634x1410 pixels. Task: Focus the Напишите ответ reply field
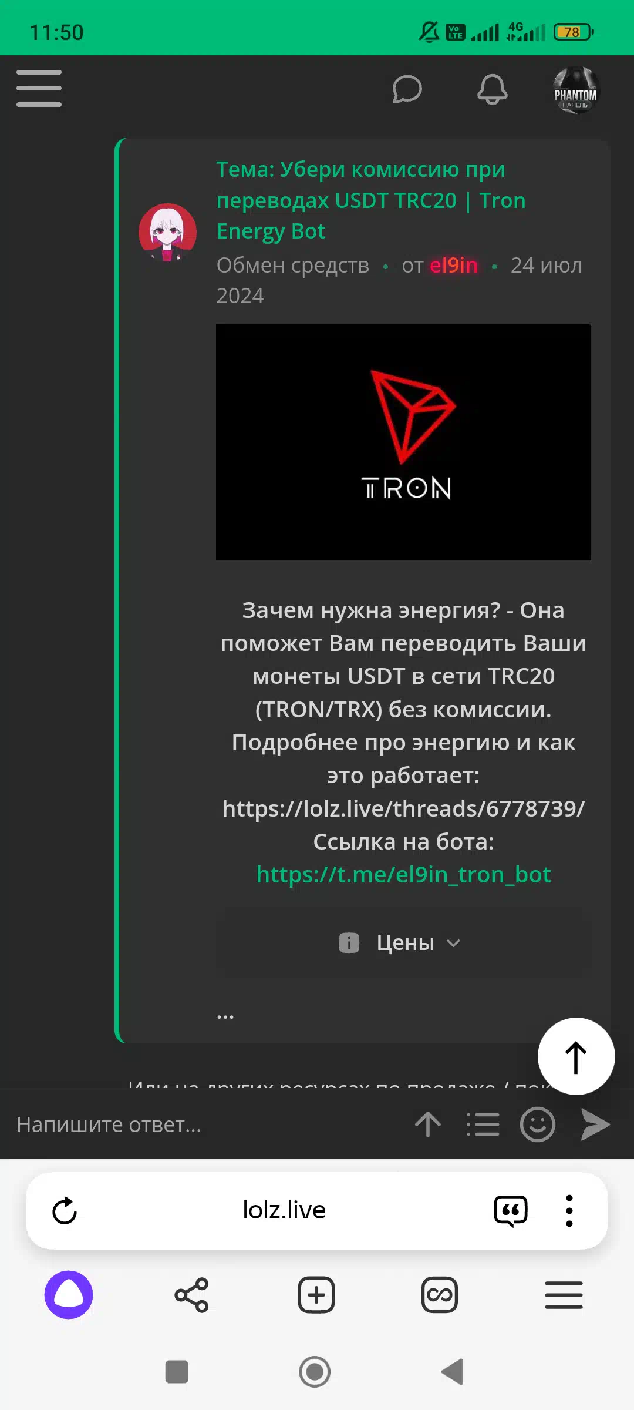click(x=205, y=1124)
